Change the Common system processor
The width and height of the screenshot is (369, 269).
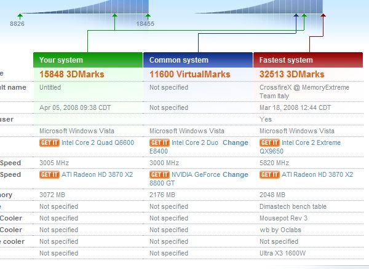click(236, 142)
